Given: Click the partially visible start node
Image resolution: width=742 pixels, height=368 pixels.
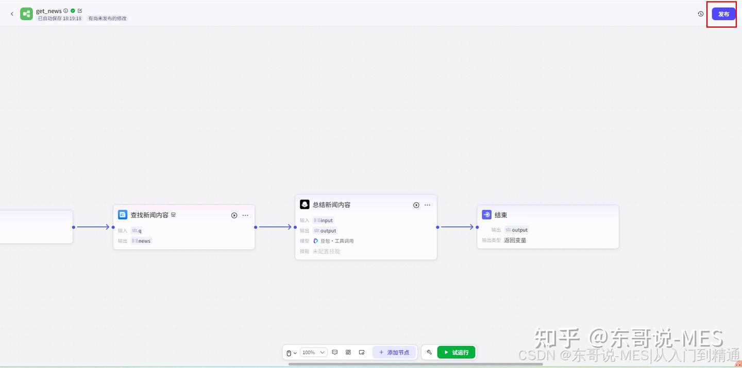Looking at the screenshot, I should [x=36, y=227].
